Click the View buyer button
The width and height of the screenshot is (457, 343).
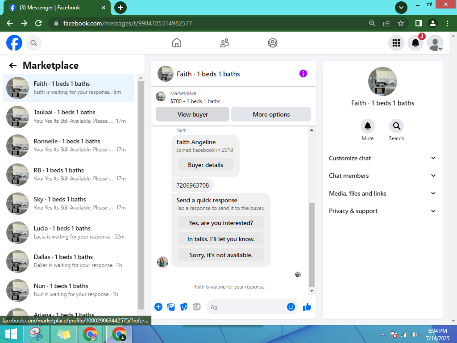click(x=193, y=114)
